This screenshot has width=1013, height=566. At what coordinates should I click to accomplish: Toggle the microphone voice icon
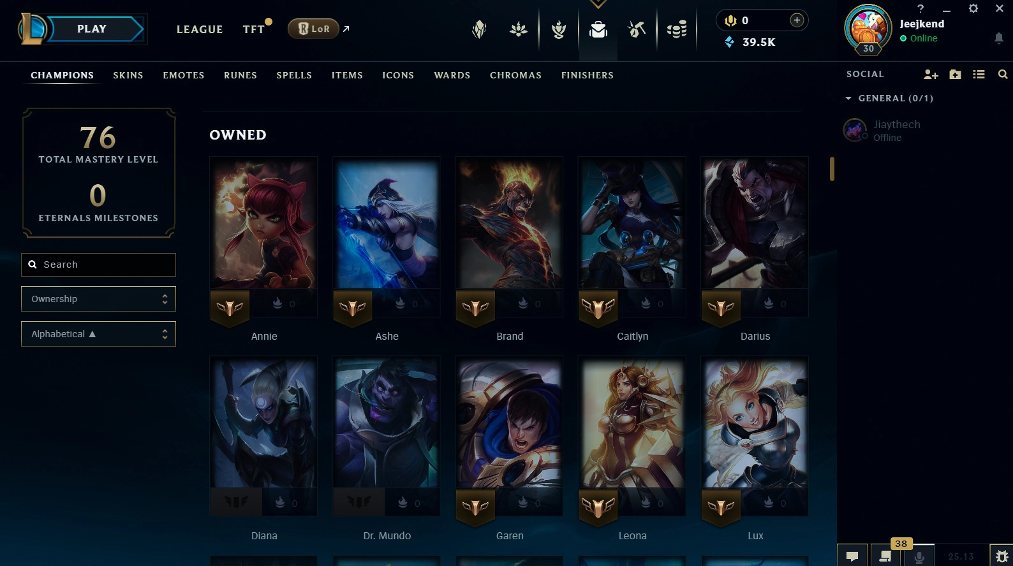point(919,556)
